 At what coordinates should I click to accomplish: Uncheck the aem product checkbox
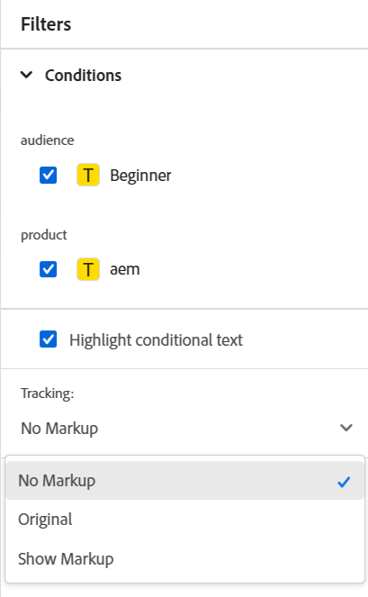[x=49, y=269]
